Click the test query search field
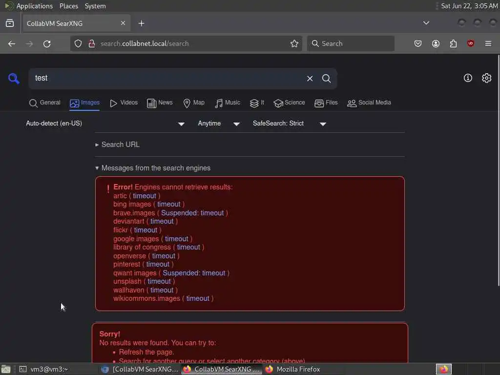 [166, 78]
